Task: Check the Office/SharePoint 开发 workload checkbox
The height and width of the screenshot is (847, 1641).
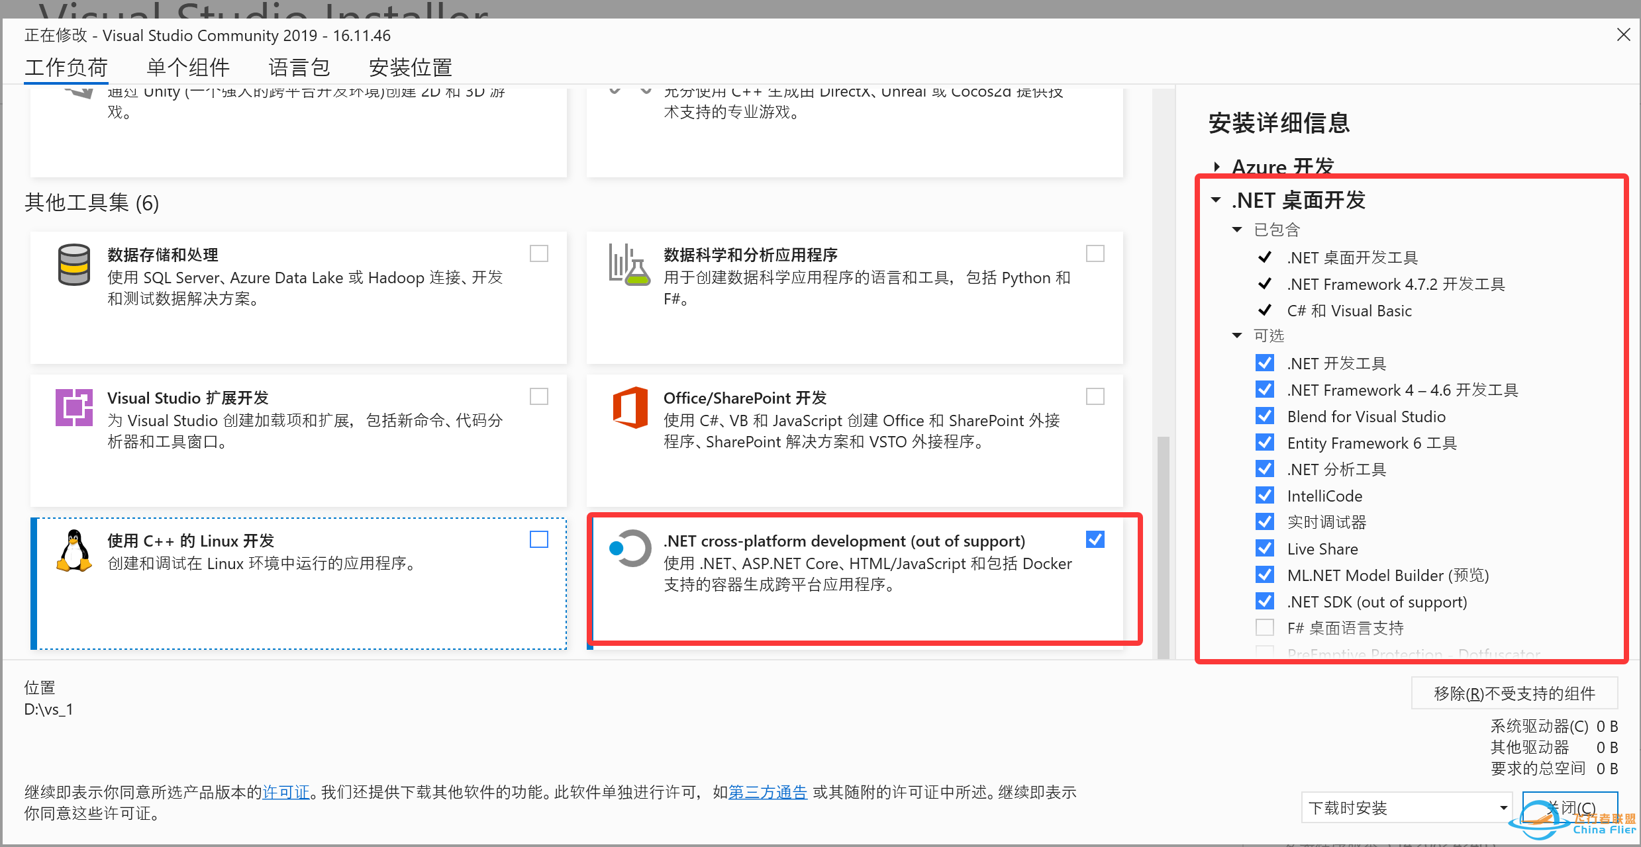Action: click(x=1095, y=396)
